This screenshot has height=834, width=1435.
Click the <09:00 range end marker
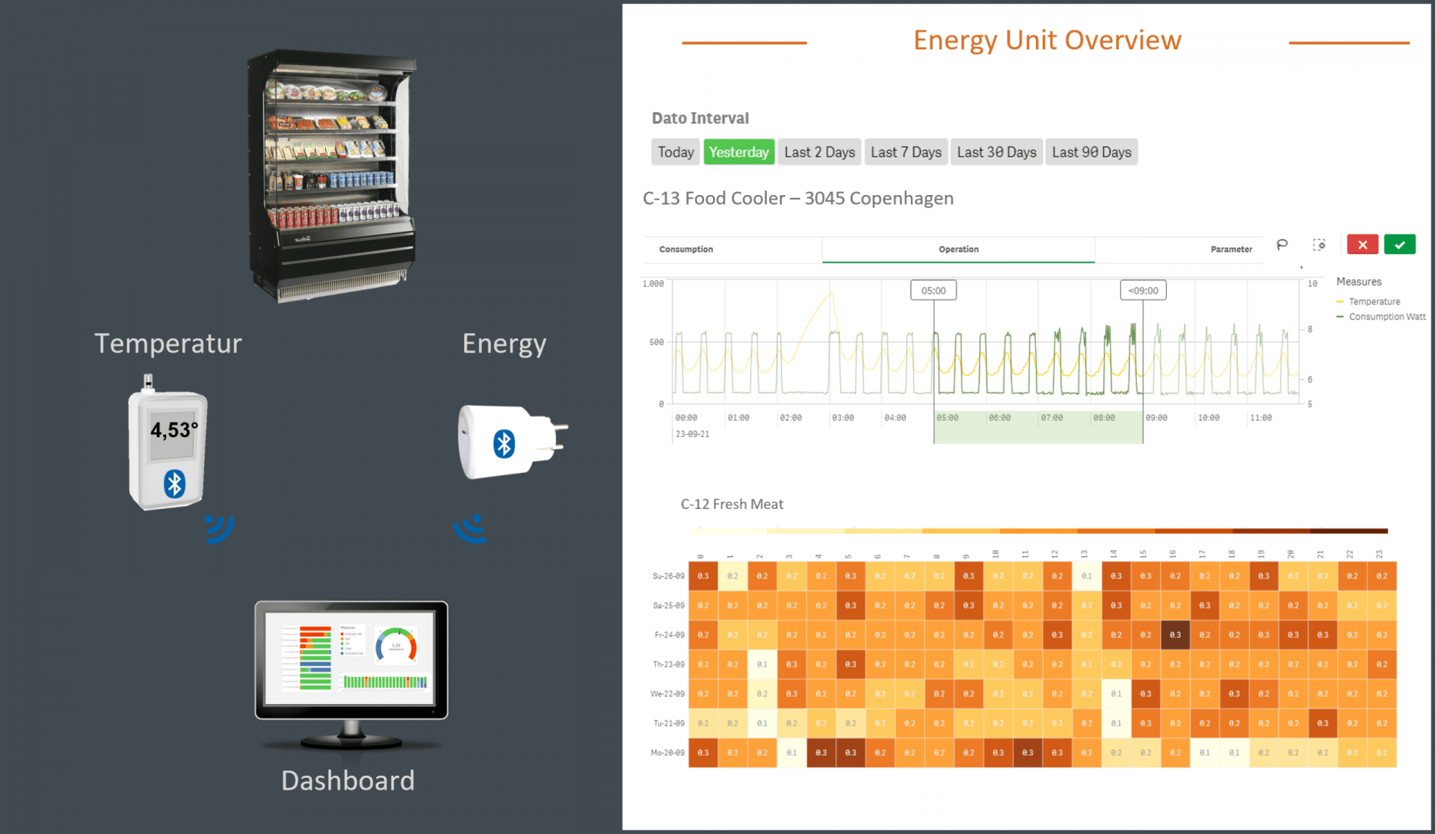(x=1143, y=291)
